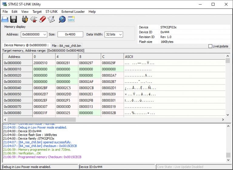This screenshot has height=170, width=233.
Task: Open the Edit menu
Action: [x=15, y=11]
